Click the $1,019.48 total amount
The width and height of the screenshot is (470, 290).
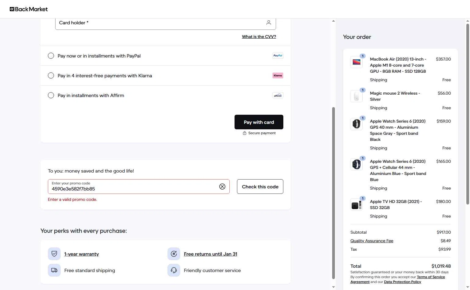pyautogui.click(x=441, y=266)
